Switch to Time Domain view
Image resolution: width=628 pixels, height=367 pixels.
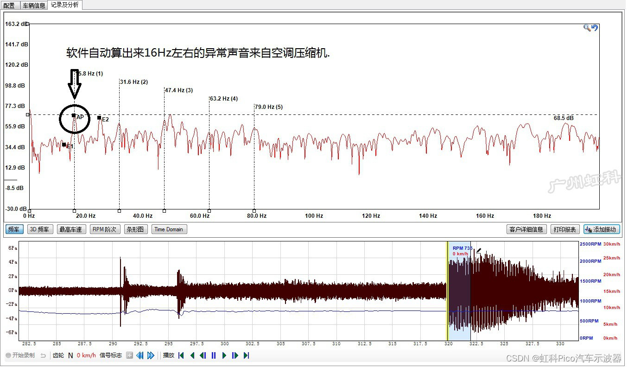point(169,229)
